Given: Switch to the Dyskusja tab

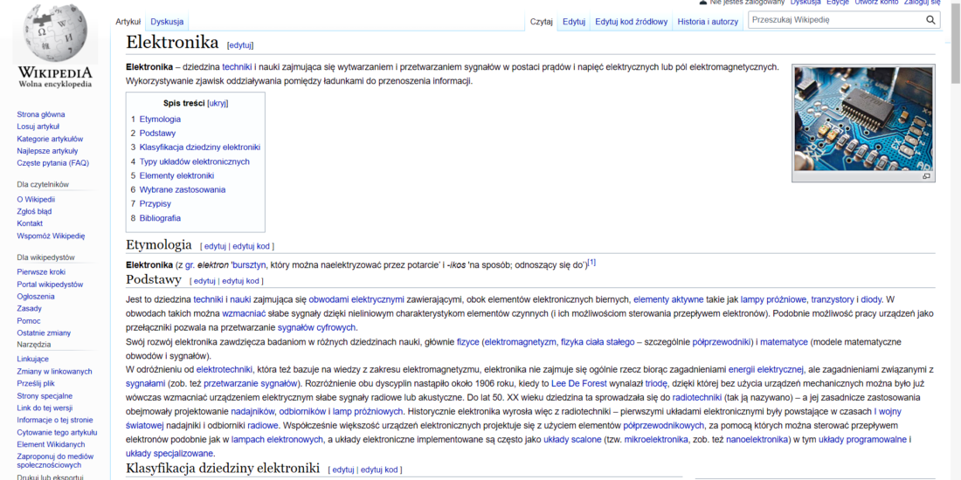Looking at the screenshot, I should (167, 22).
